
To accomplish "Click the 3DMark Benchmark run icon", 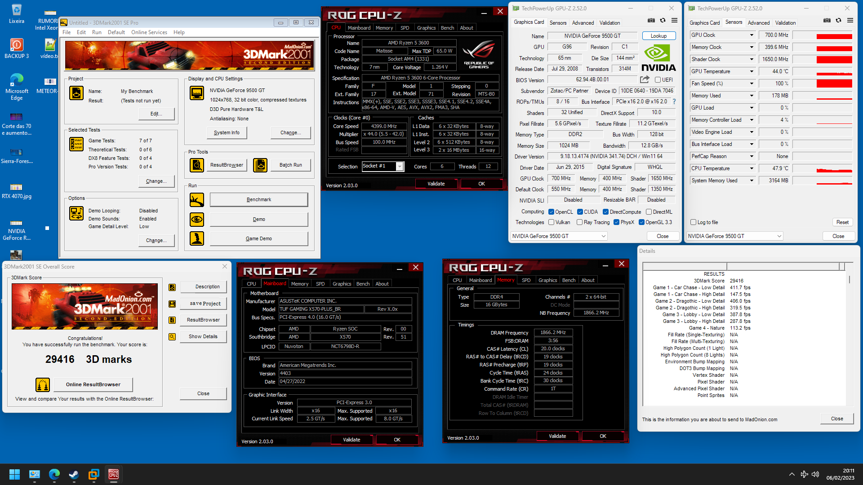I will (x=197, y=200).
